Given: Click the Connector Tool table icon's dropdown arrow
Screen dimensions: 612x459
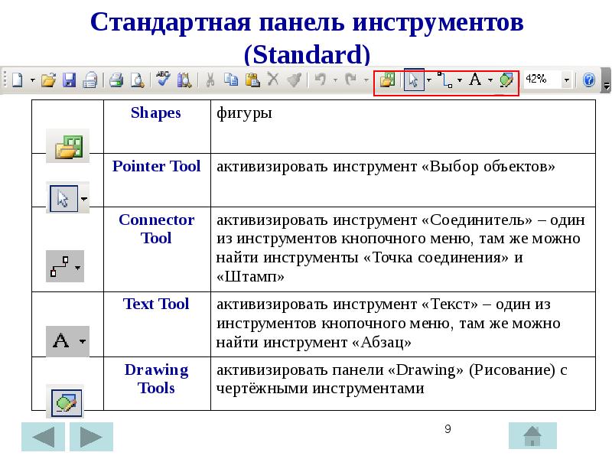Looking at the screenshot, I should pyautogui.click(x=78, y=268).
